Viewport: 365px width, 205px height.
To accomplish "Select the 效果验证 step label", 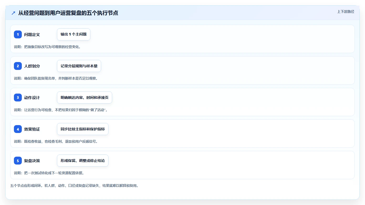I will pyautogui.click(x=32, y=129).
